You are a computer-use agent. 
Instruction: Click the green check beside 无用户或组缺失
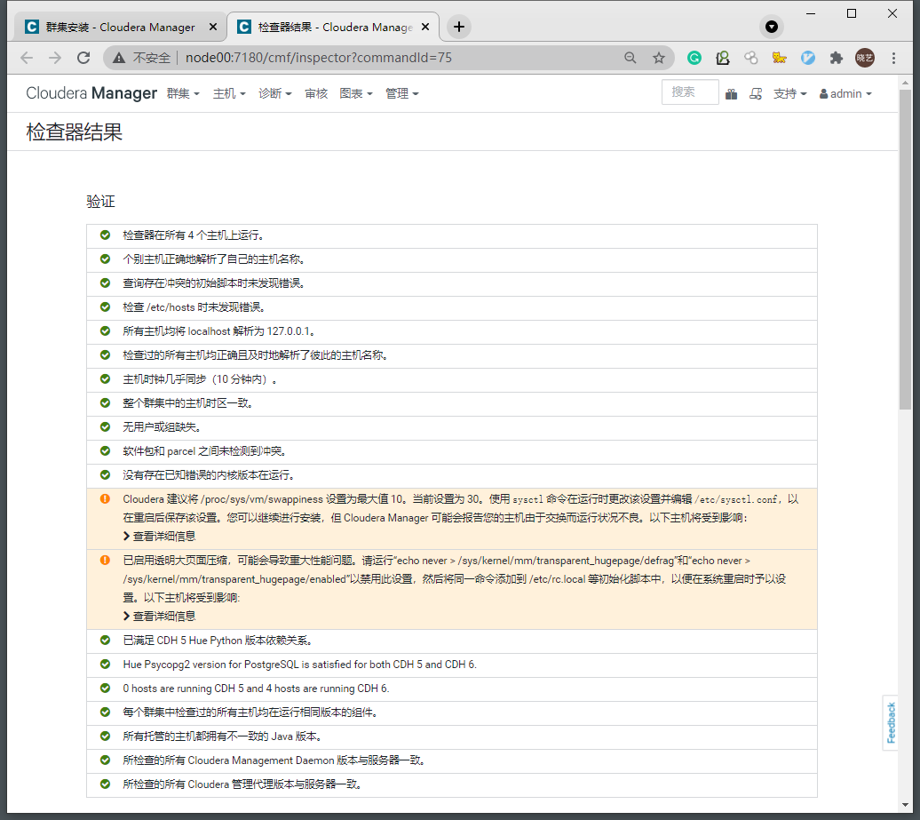click(x=105, y=426)
